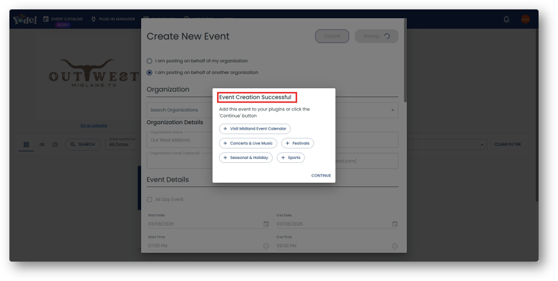The width and height of the screenshot is (558, 281).
Task: Open End Time clock icon
Action: (x=394, y=246)
